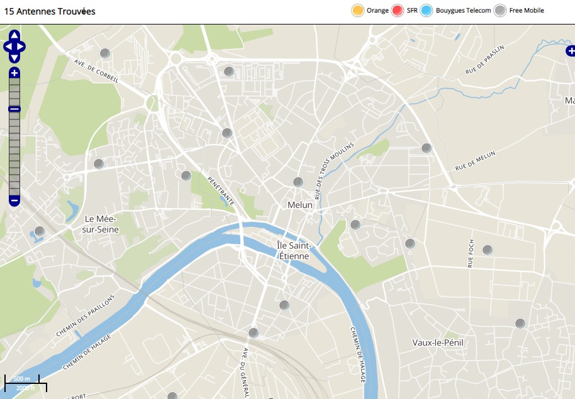Click the Île Saint-Étienne map label
The height and width of the screenshot is (399, 575).
tap(293, 250)
